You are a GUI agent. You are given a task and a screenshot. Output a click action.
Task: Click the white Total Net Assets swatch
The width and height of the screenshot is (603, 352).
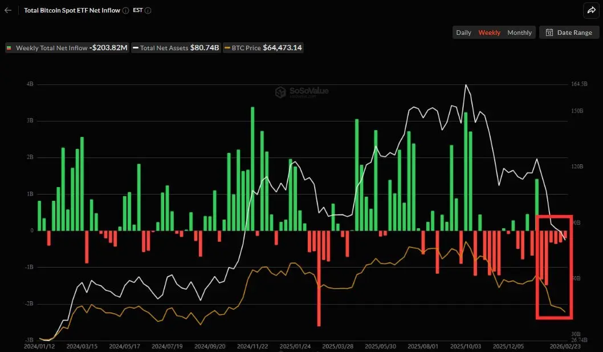coord(136,48)
